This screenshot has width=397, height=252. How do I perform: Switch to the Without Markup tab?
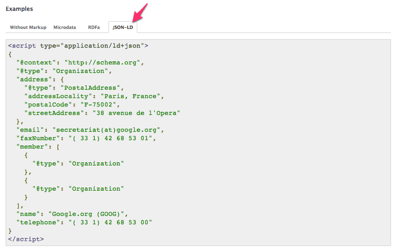(28, 27)
